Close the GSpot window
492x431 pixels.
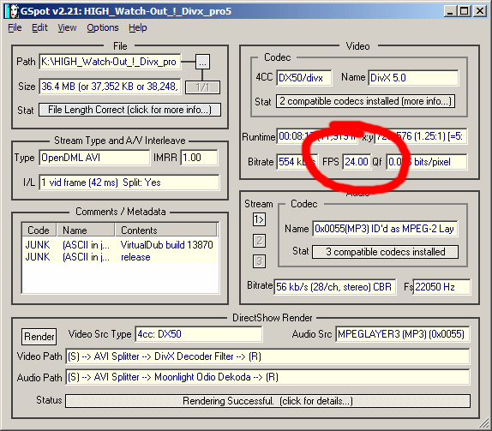click(480, 11)
